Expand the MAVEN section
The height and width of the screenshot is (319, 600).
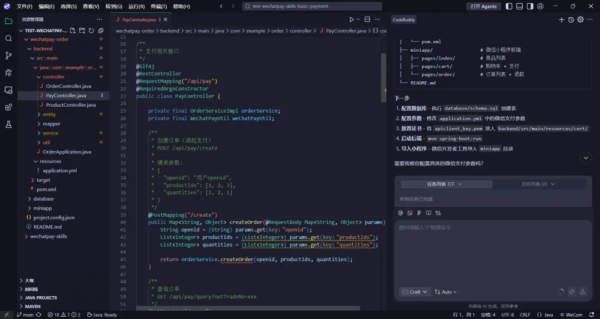tap(33, 306)
